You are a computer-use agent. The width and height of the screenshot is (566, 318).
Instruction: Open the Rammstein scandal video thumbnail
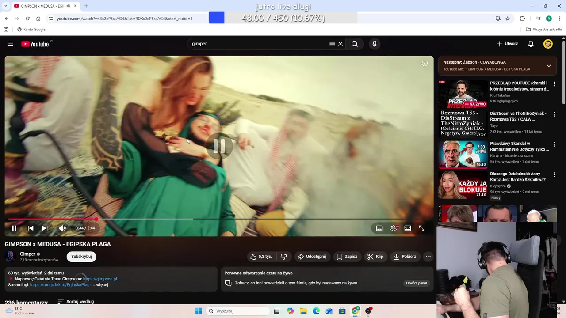pos(463,155)
